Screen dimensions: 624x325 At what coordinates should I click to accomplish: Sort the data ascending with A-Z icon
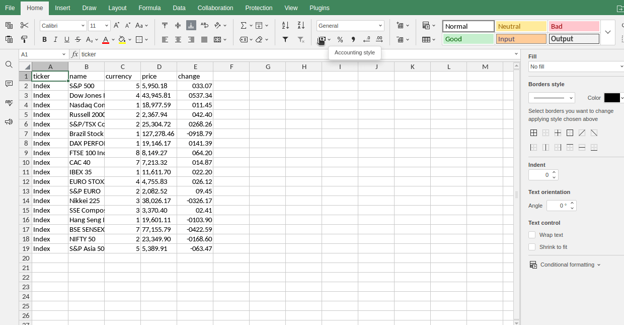coord(285,25)
